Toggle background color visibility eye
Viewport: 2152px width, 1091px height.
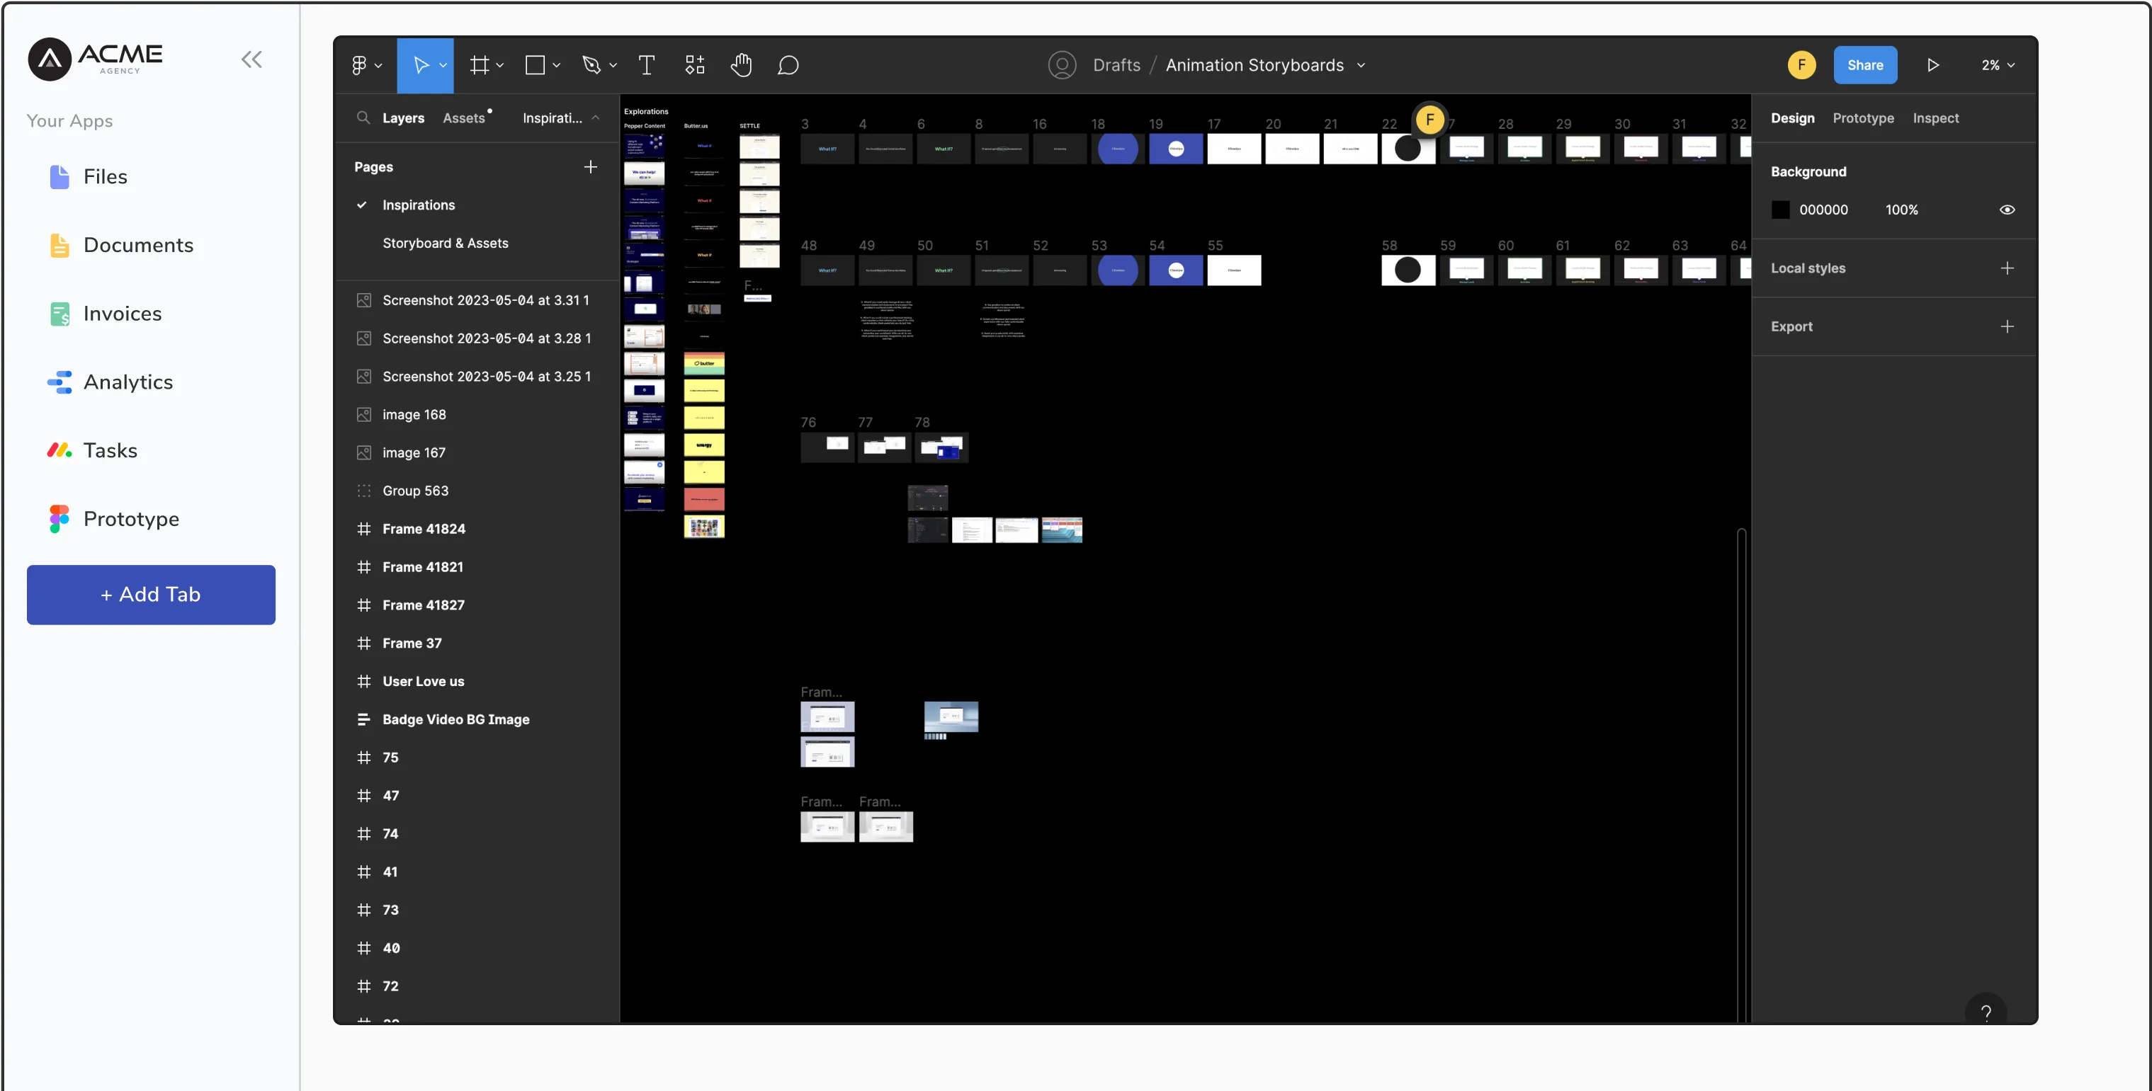(2007, 210)
